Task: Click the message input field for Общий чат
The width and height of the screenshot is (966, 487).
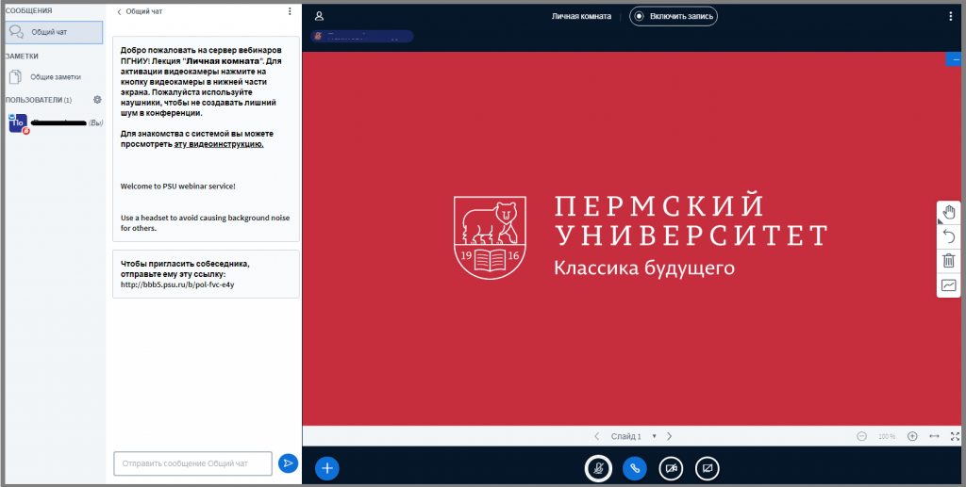Action: (192, 463)
